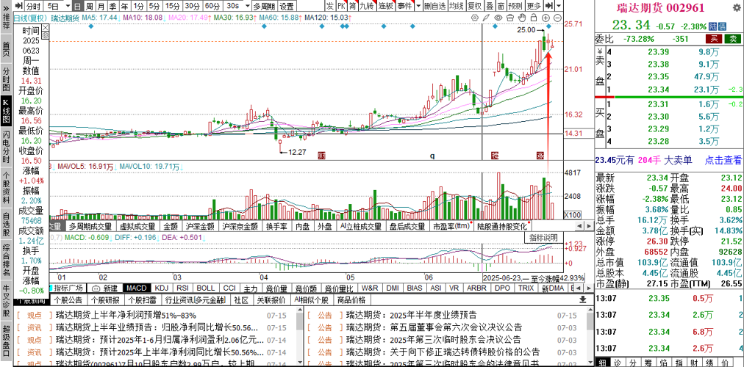Select the BOLL indicator tab
744x367 pixels.
[205, 288]
